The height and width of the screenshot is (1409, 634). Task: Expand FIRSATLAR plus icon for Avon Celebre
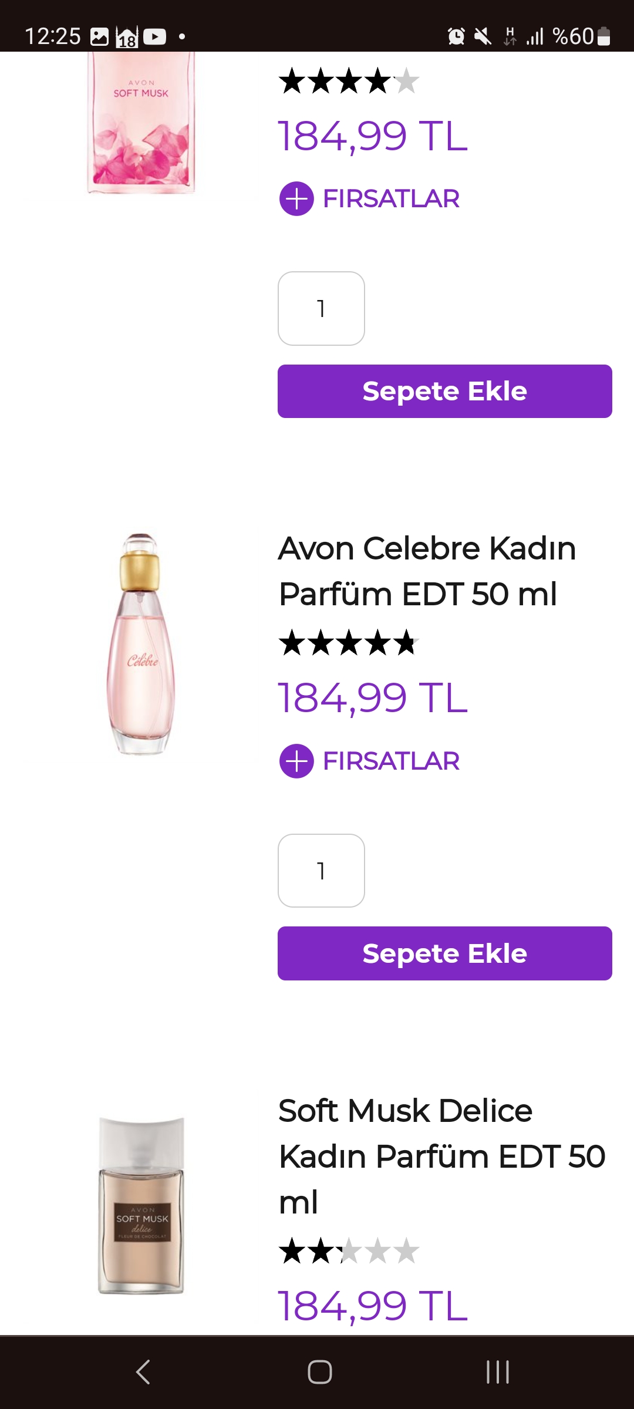(296, 761)
